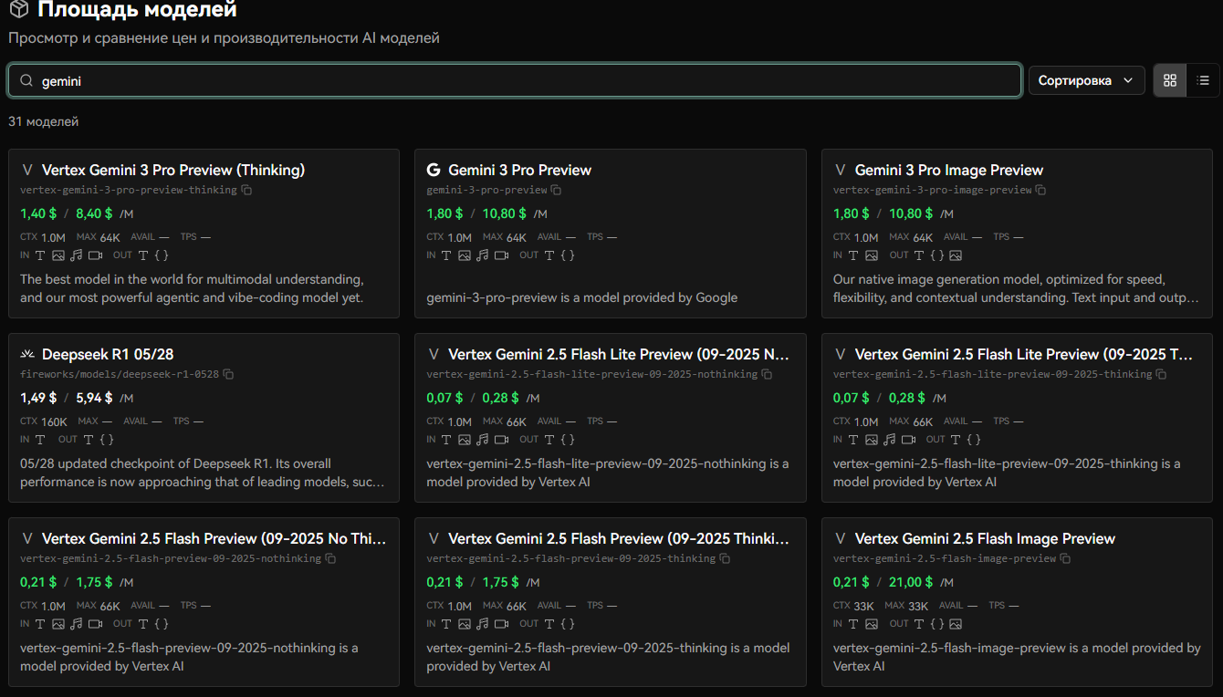Click the '31 моделей' results count
1223x697 pixels.
[44, 121]
